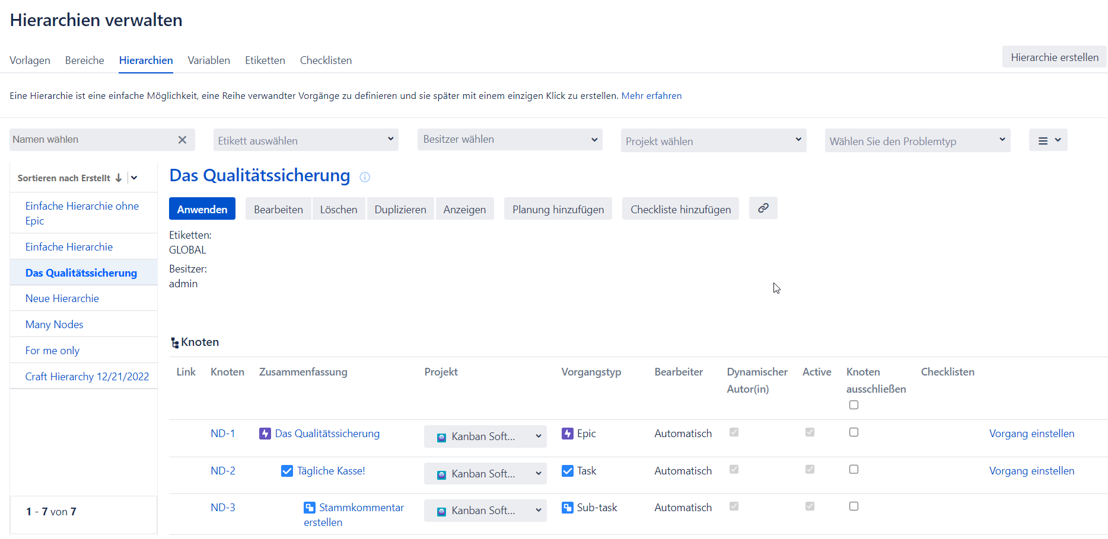
Task: Select Many Nodes hierarchy in the list
Action: [x=54, y=325]
